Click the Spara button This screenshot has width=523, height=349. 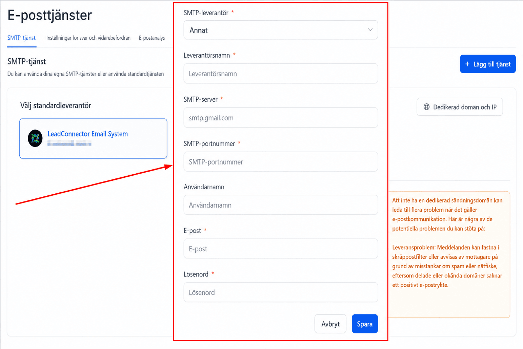[x=365, y=324]
